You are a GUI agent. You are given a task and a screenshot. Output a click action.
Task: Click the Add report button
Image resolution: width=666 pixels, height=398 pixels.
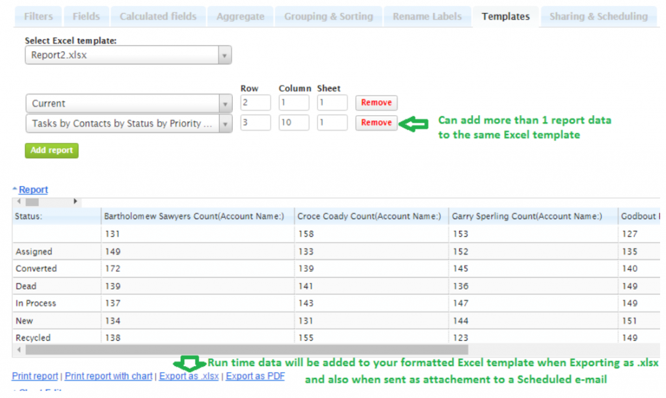tap(51, 150)
